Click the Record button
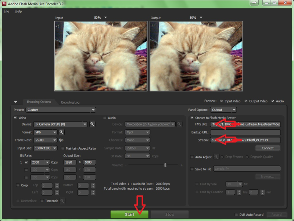The width and height of the screenshot is (294, 221). pos(277,215)
